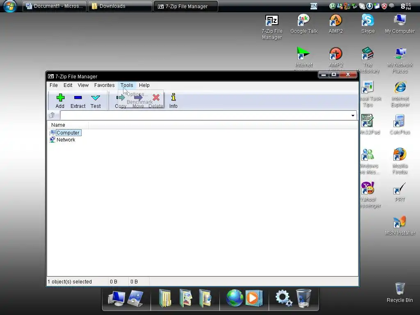420x315 pixels.
Task: Click the taskbar clock showing 8:01 PM
Action: pyautogui.click(x=406, y=6)
